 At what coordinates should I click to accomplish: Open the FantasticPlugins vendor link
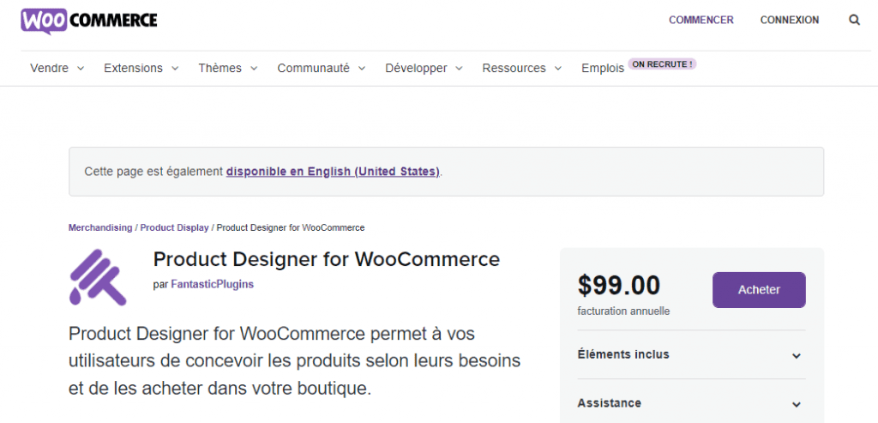(213, 284)
